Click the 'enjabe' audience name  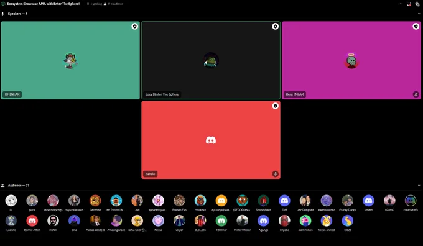pyautogui.click(x=284, y=230)
